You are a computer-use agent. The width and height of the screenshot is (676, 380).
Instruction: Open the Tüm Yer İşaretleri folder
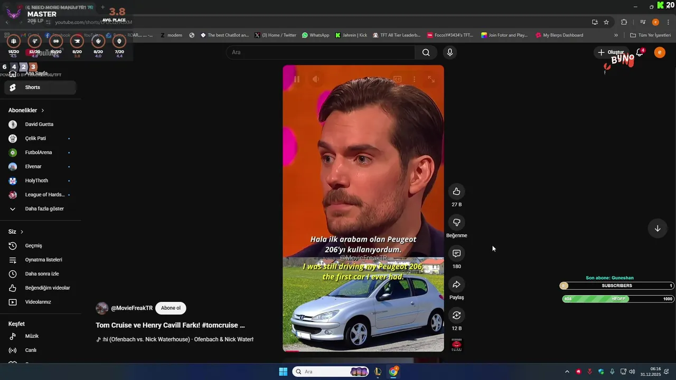(x=650, y=35)
